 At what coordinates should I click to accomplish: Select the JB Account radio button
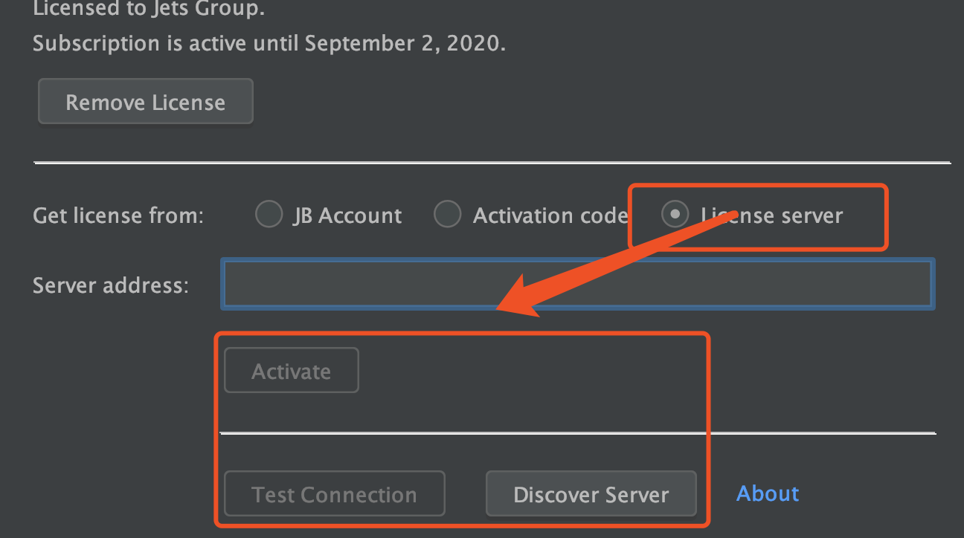point(269,215)
